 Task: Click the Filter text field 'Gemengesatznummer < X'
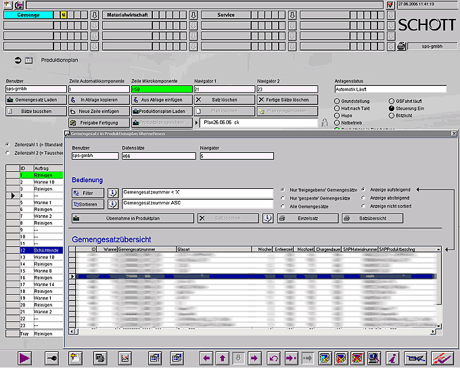[198, 193]
